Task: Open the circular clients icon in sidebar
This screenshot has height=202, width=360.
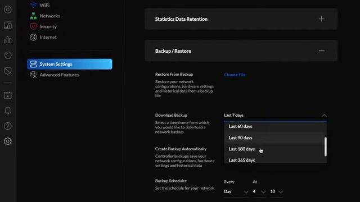Action: (x=7, y=55)
